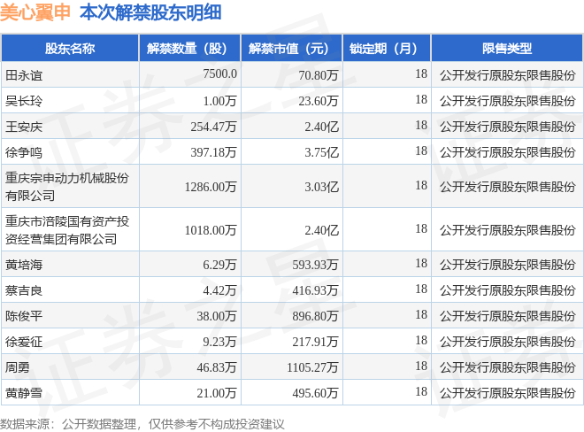Viewport: 584px width, 432px height.
Task: Click the 美心翼申 stock name title
Action: coord(35,12)
